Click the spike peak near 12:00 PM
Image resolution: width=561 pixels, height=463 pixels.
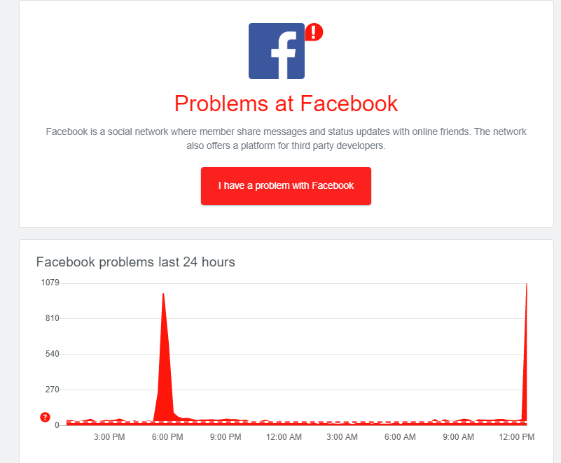point(526,285)
